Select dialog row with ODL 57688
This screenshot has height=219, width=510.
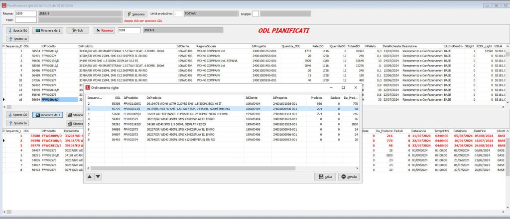tap(223, 114)
